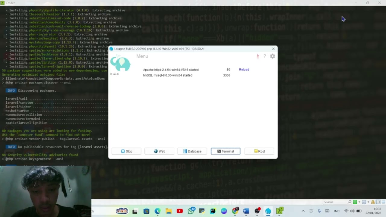Open Microsoft Store from taskbar
This screenshot has width=386, height=217.
pyautogui.click(x=146, y=211)
